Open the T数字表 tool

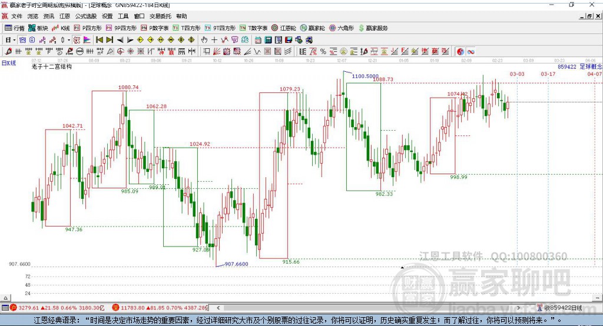tap(253, 28)
